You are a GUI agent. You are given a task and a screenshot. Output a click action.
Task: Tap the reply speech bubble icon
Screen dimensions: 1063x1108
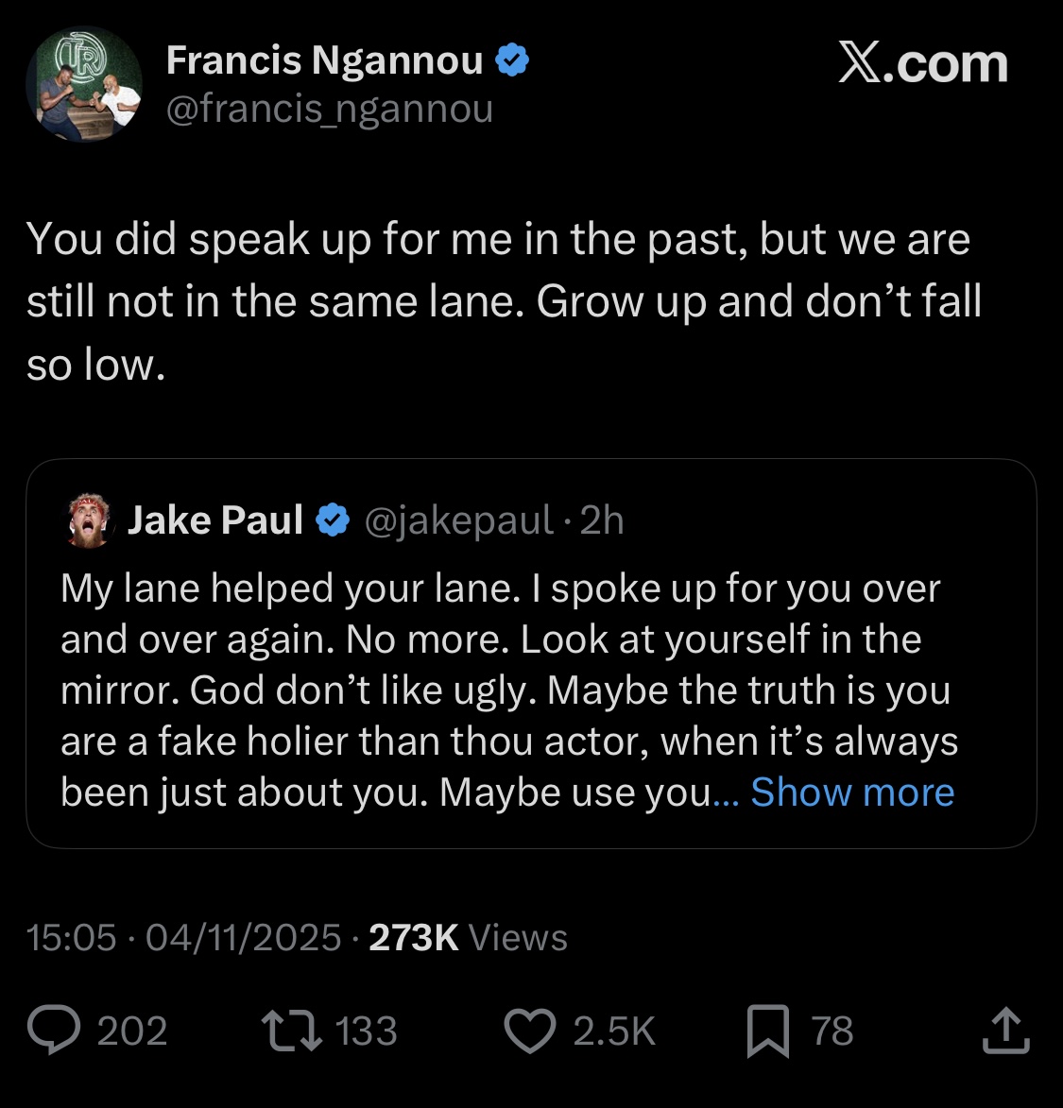pyautogui.click(x=55, y=1030)
